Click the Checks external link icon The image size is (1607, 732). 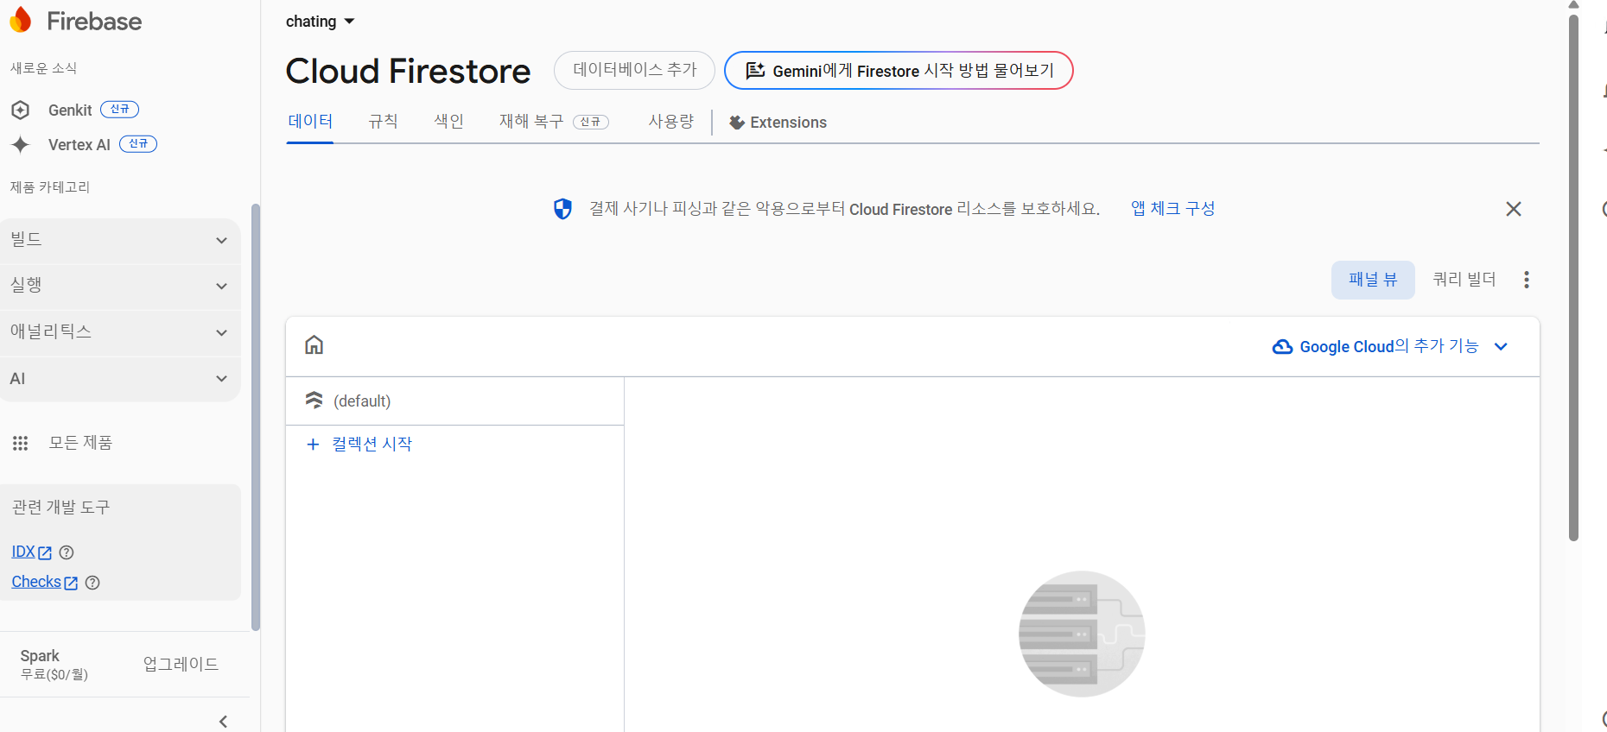click(71, 584)
